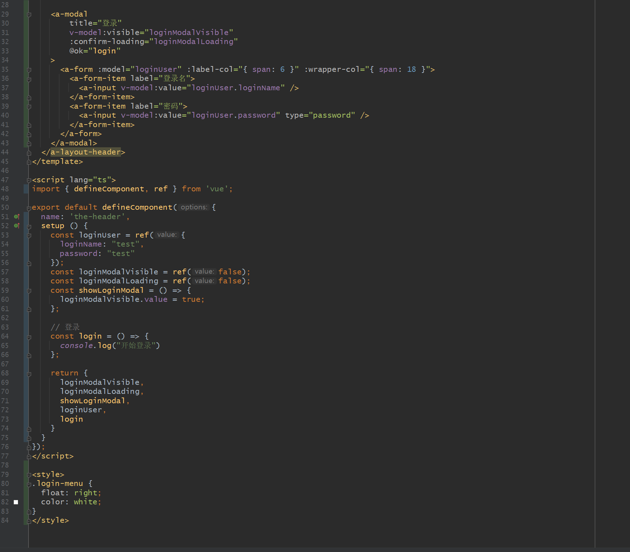The image size is (630, 552).
Task: Collapse the loginUser ref object
Action: point(29,235)
